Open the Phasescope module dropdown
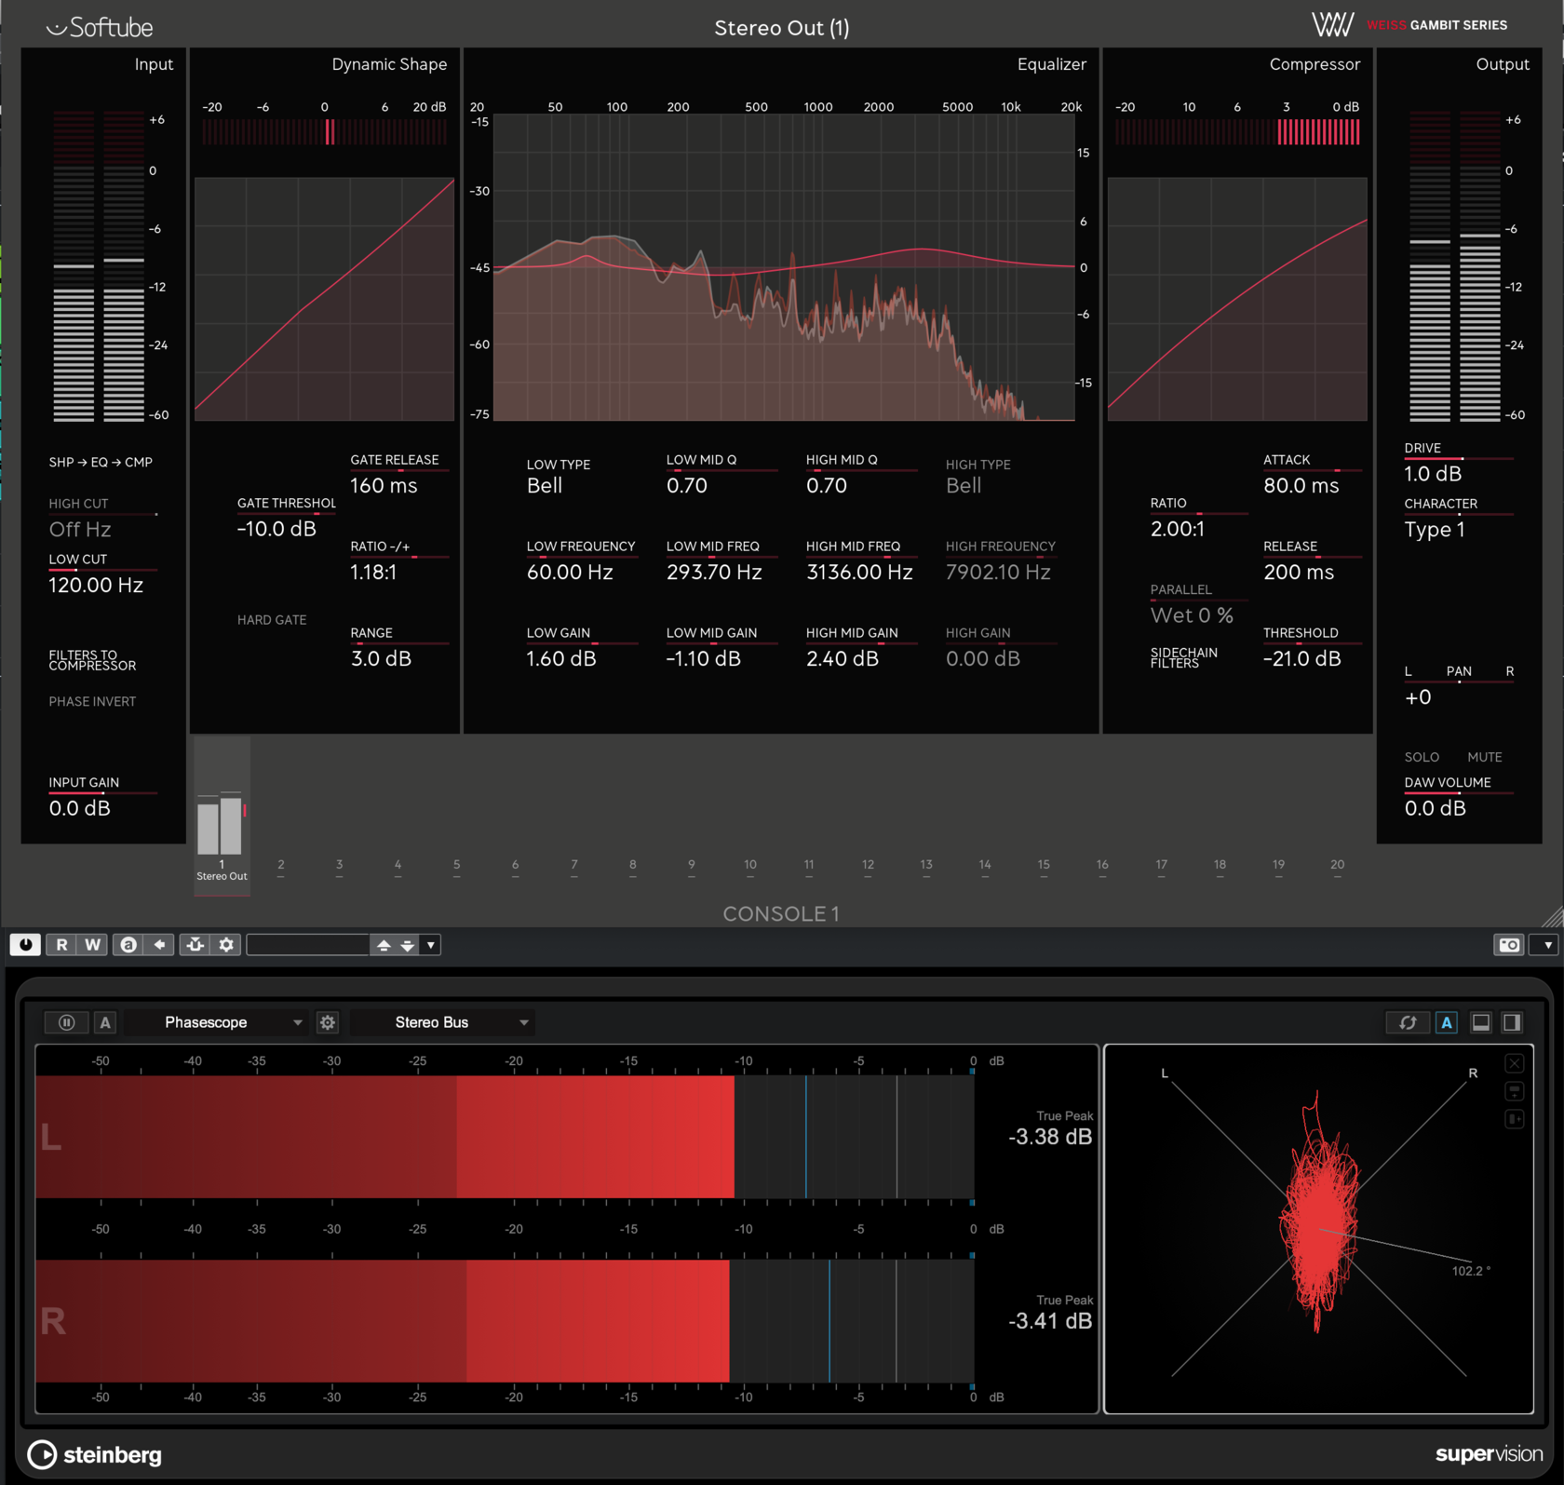Viewport: 1564px width, 1485px height. pos(214,1022)
